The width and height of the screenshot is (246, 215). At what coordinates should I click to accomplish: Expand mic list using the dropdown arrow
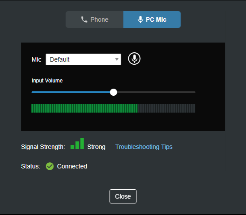tap(116, 59)
